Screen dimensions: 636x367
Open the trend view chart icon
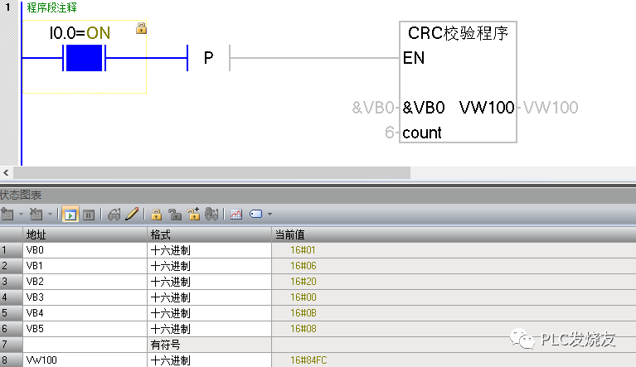point(236,214)
